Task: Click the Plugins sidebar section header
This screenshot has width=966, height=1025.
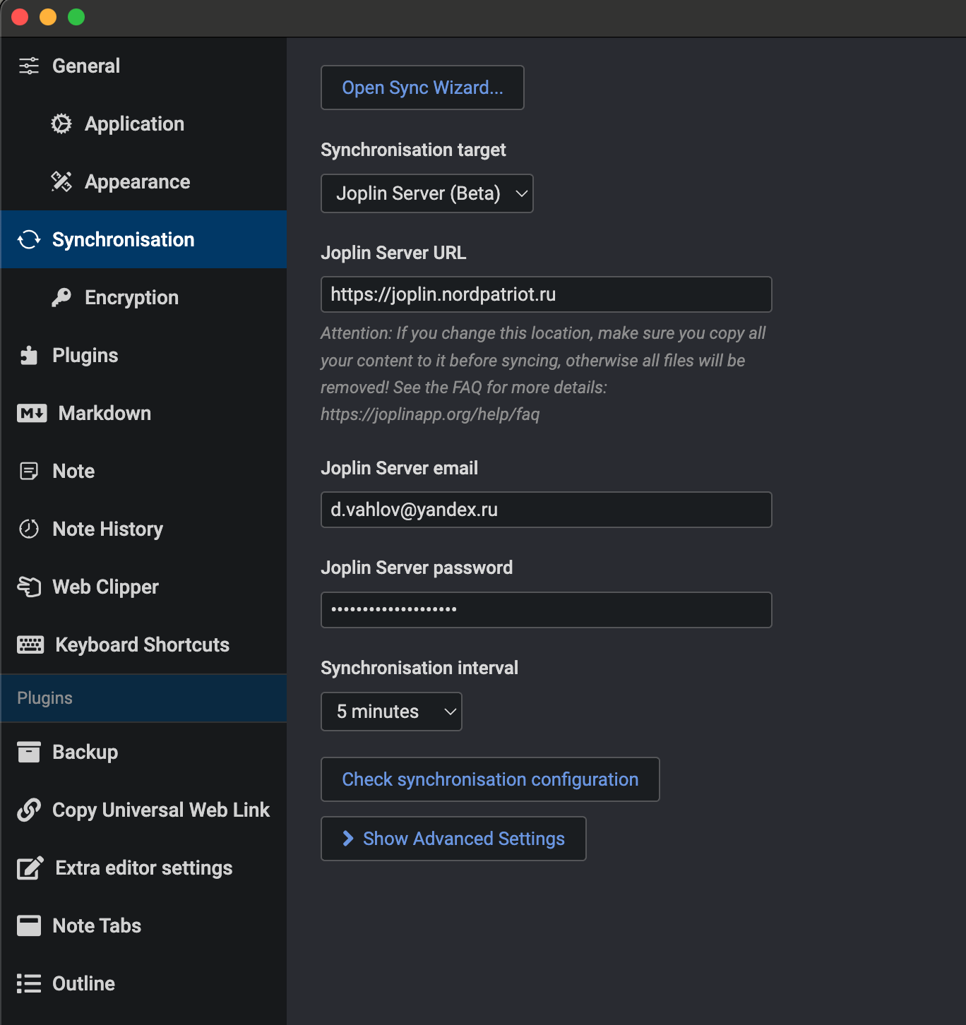Action: 144,698
